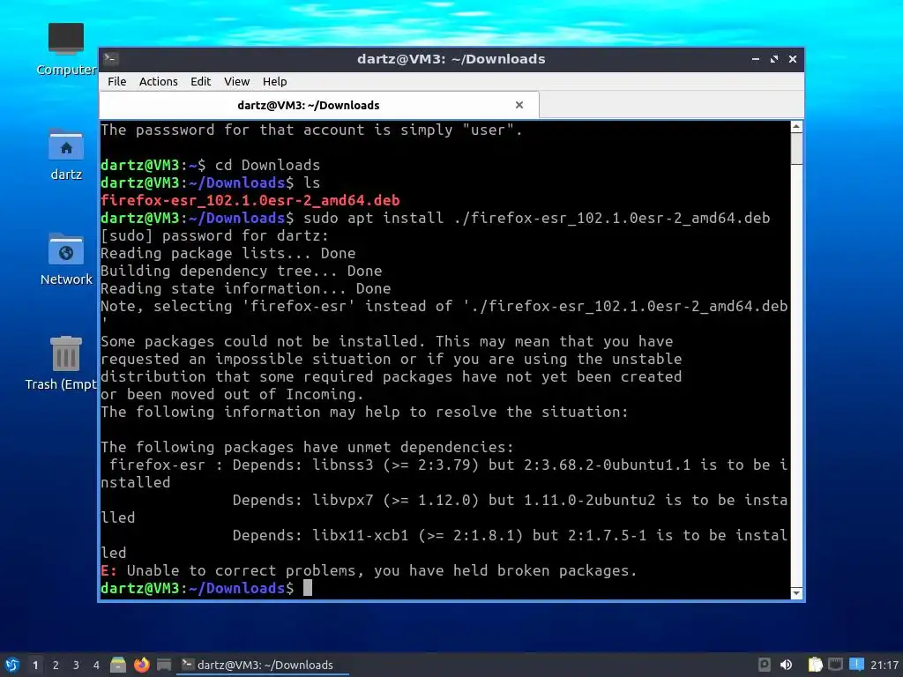Open the Help menu
This screenshot has height=677, width=903.
(x=275, y=81)
